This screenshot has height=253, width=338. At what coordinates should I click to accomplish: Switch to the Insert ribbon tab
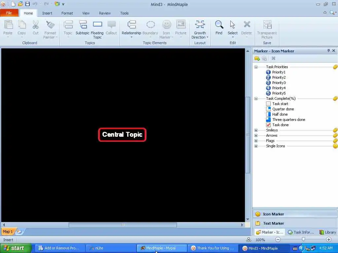[x=47, y=13]
